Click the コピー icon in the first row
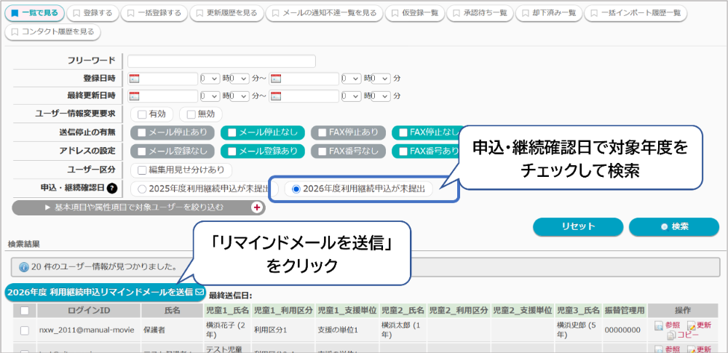728x353 pixels. [x=670, y=335]
